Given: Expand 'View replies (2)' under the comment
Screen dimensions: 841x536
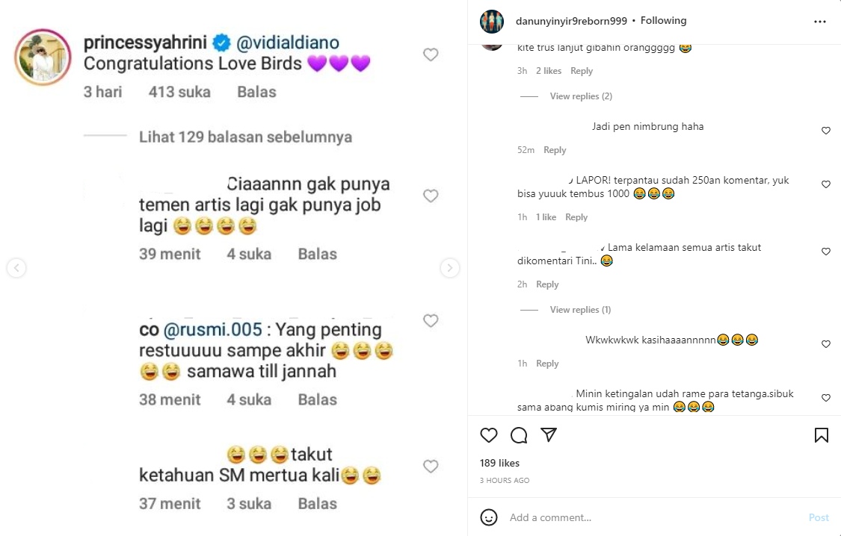Looking at the screenshot, I should tap(581, 96).
